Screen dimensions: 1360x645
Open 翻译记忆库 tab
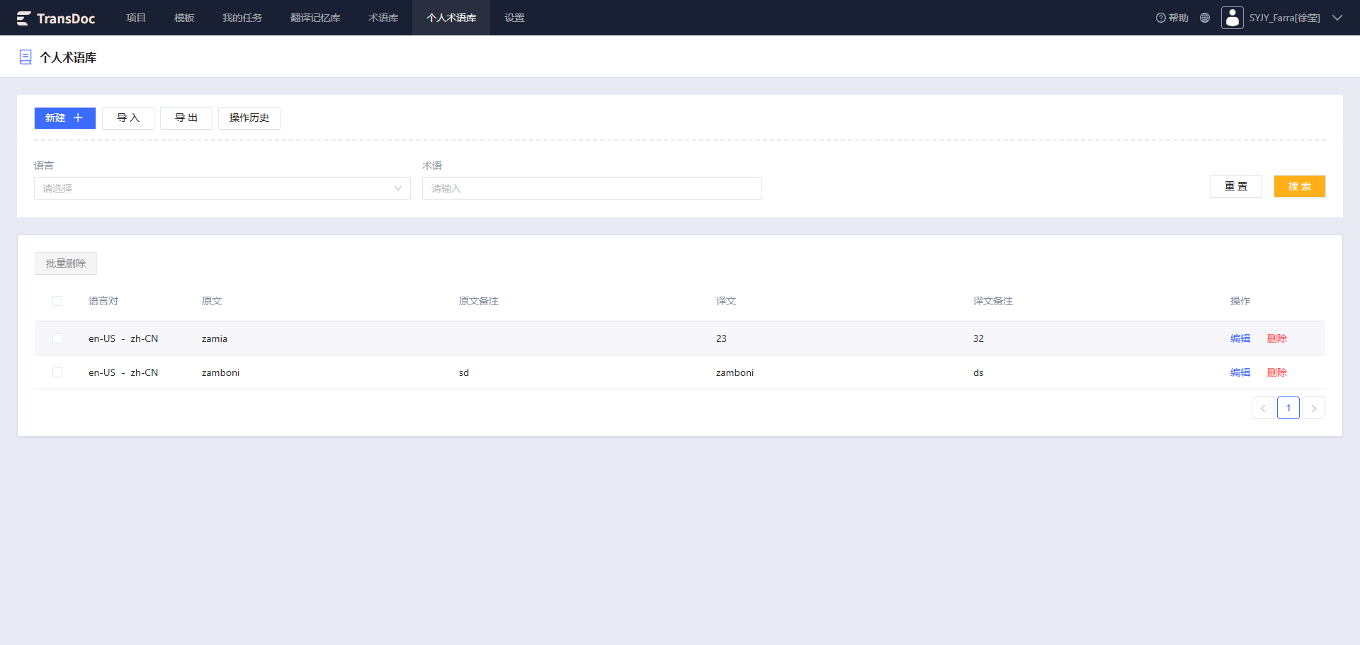(315, 18)
